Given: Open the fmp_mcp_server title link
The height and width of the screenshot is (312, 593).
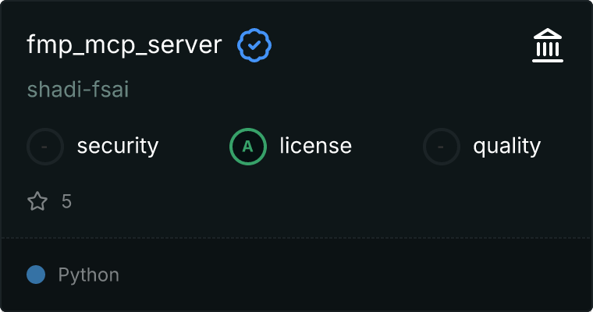Looking at the screenshot, I should 125,46.
